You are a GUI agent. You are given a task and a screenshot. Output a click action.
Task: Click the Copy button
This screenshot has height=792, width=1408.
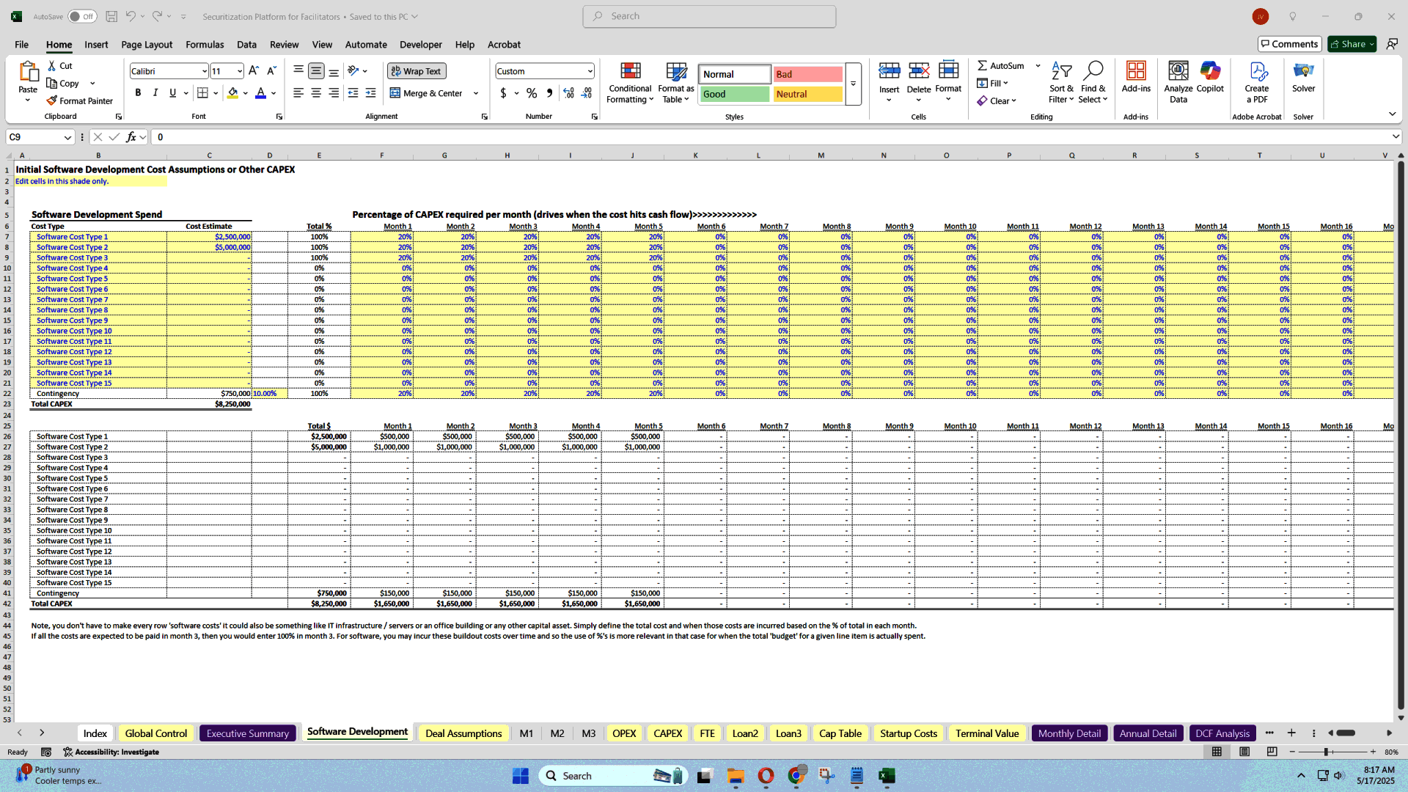click(x=64, y=84)
